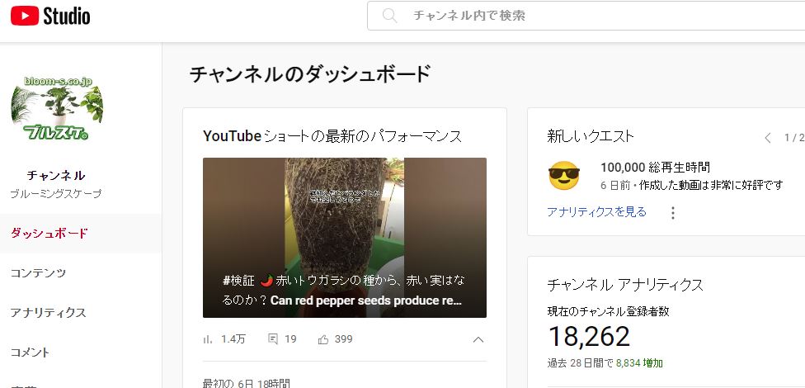Click the 現在のチャンネル登録者数 label

tap(609, 311)
